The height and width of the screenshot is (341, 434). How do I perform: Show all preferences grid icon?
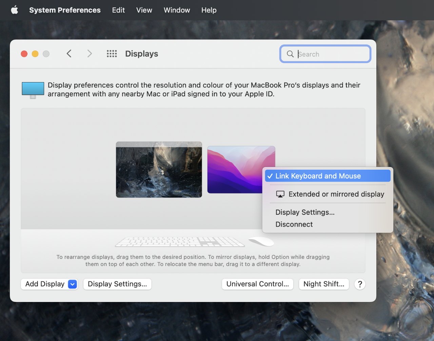(112, 54)
